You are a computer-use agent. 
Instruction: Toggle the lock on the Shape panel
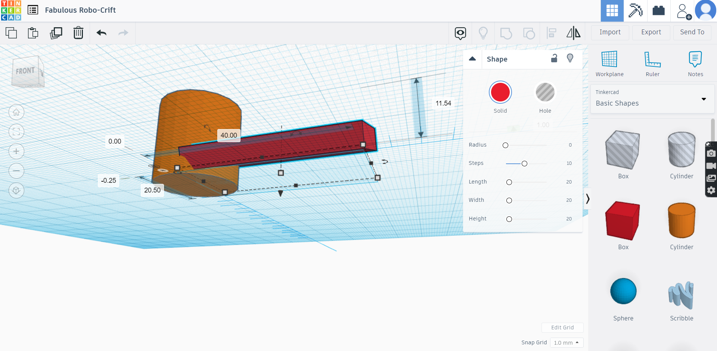pyautogui.click(x=554, y=59)
